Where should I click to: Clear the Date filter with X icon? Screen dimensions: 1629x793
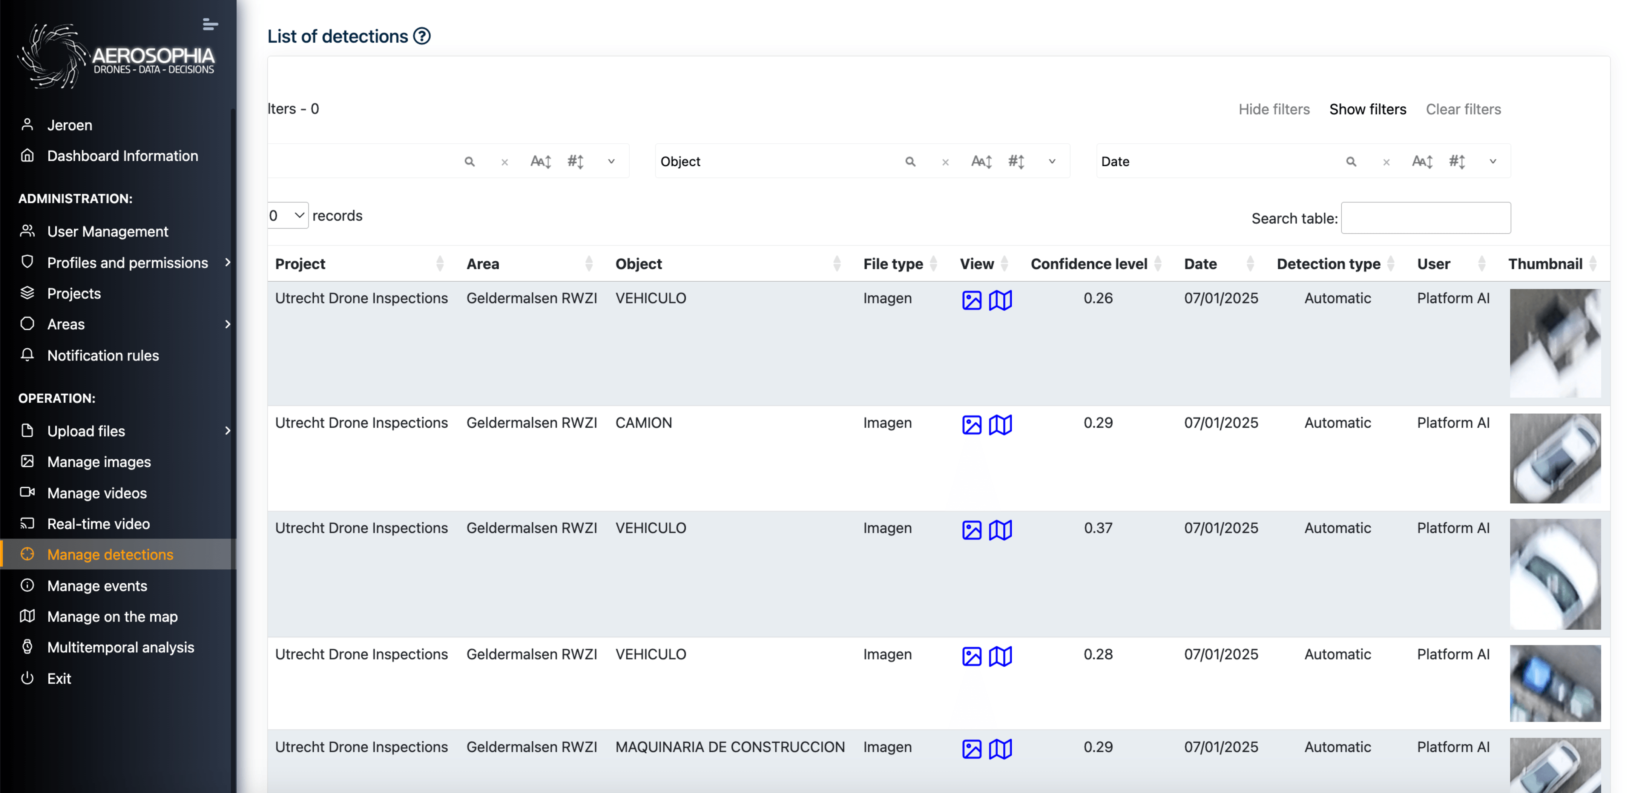1386,163
